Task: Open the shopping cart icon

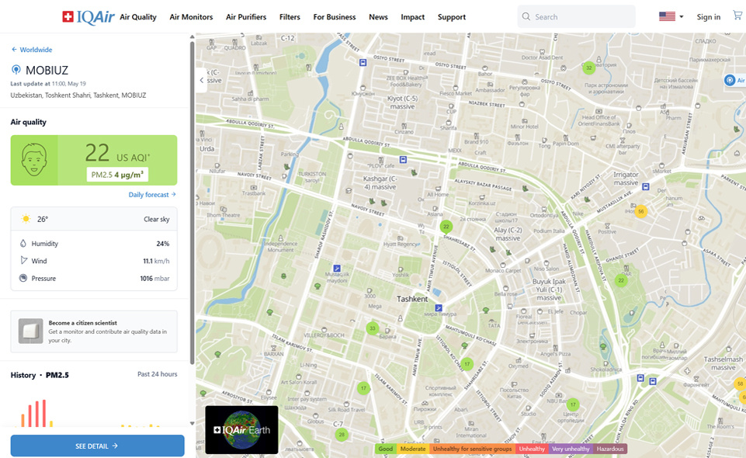Action: tap(737, 16)
